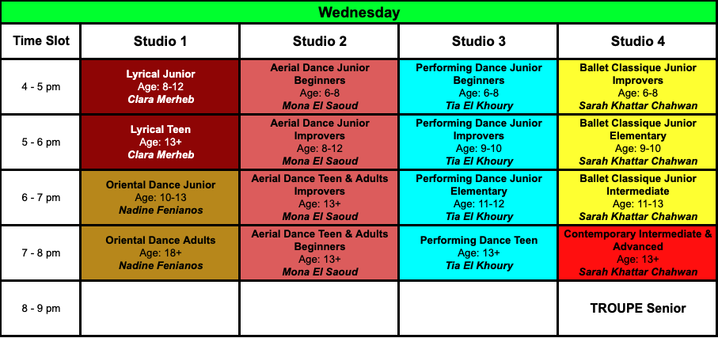Select the Studio 1 column header
Image resolution: width=718 pixels, height=338 pixels.
(160, 41)
